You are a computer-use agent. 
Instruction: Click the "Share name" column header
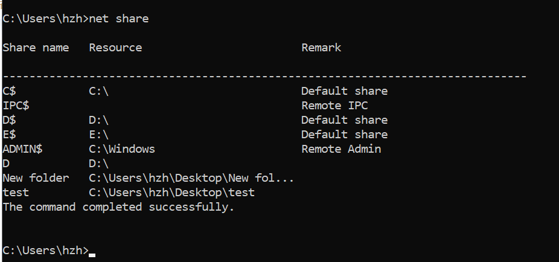coord(36,48)
